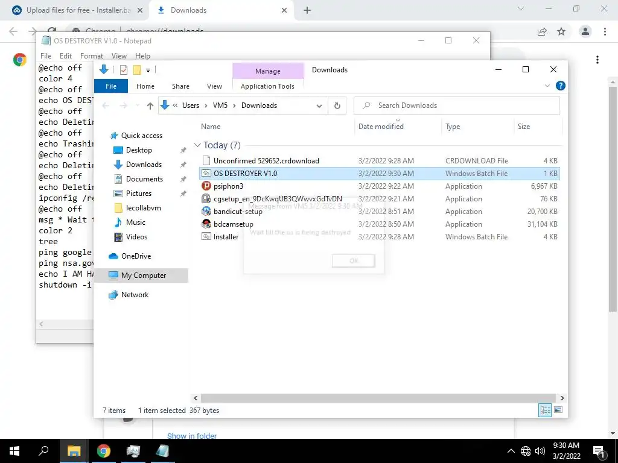This screenshot has width=618, height=463.
Task: Click the horizontal scrollbar in file list
Action: 378,398
